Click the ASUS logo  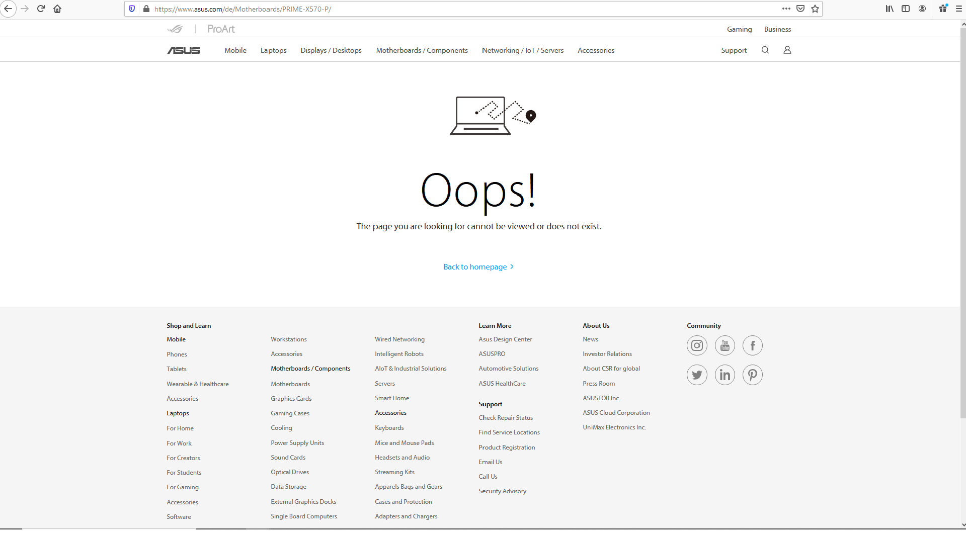(x=184, y=50)
